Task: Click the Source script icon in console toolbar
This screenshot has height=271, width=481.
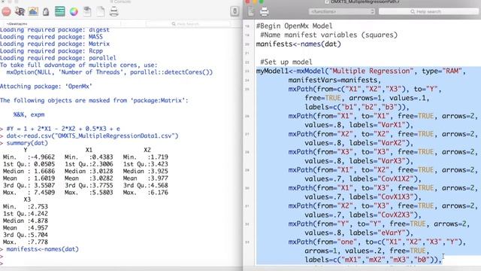Action: [20, 12]
